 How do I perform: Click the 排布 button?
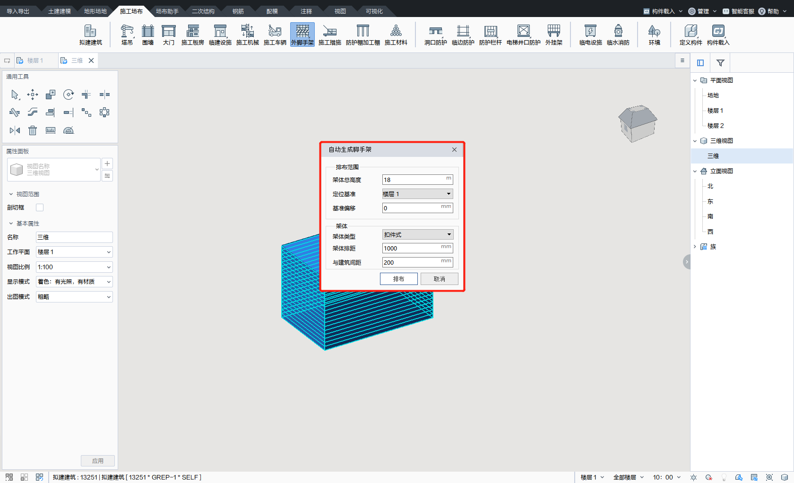398,279
